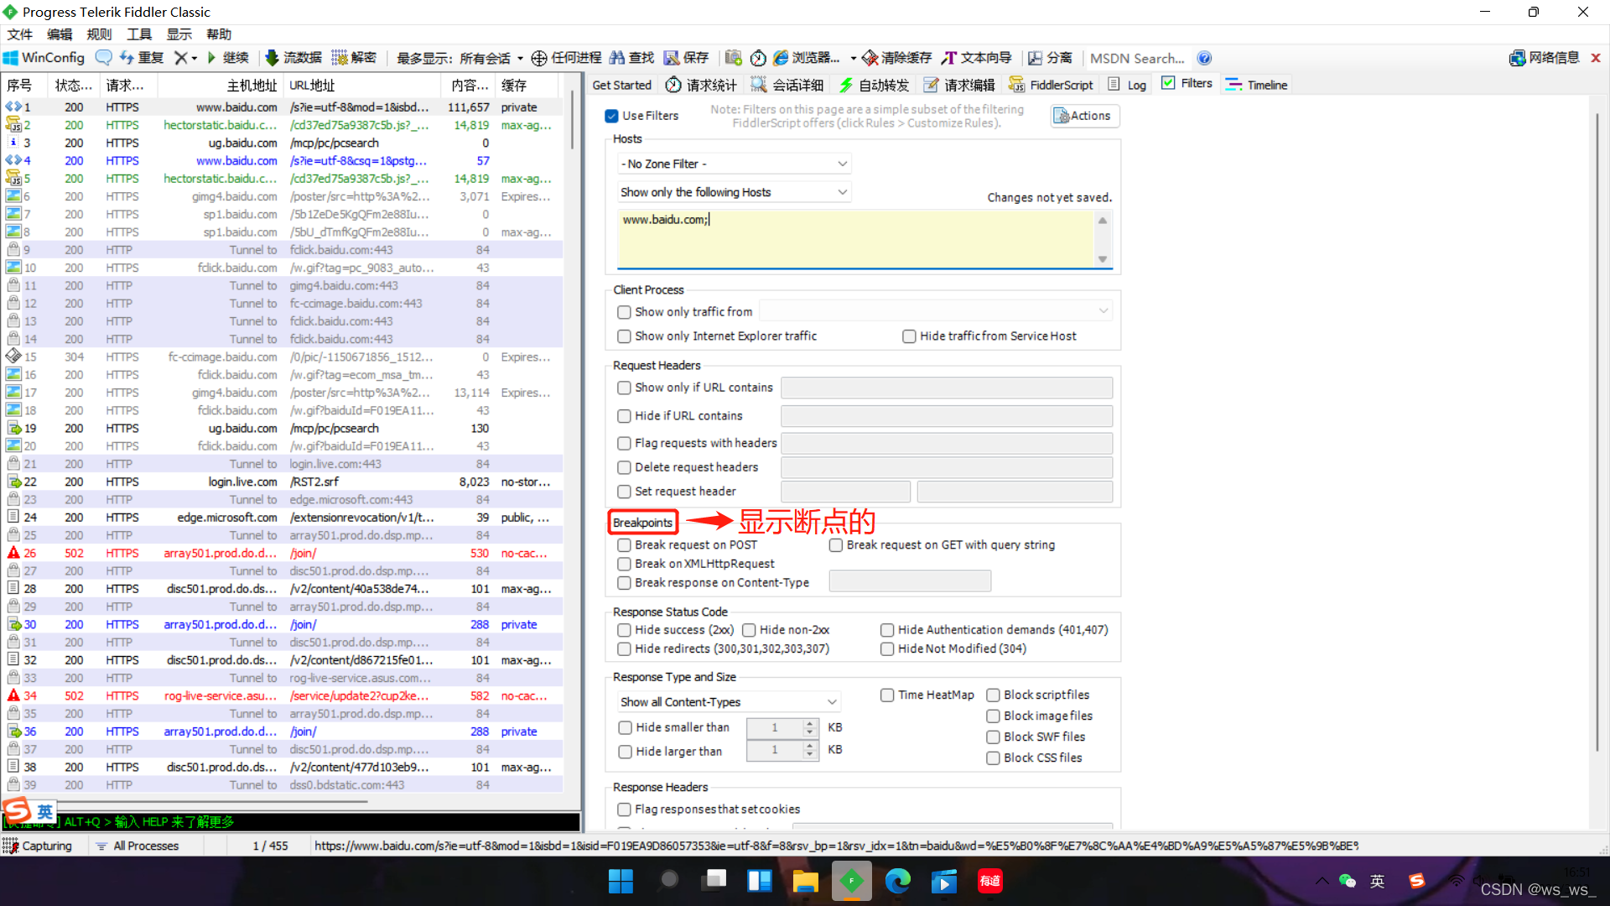Click the camera screenshot icon
Viewport: 1610px width, 906px height.
click(734, 58)
